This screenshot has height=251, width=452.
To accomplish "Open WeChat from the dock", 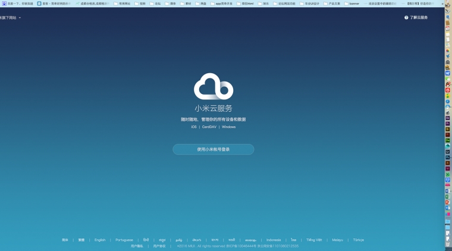I will 448,79.
